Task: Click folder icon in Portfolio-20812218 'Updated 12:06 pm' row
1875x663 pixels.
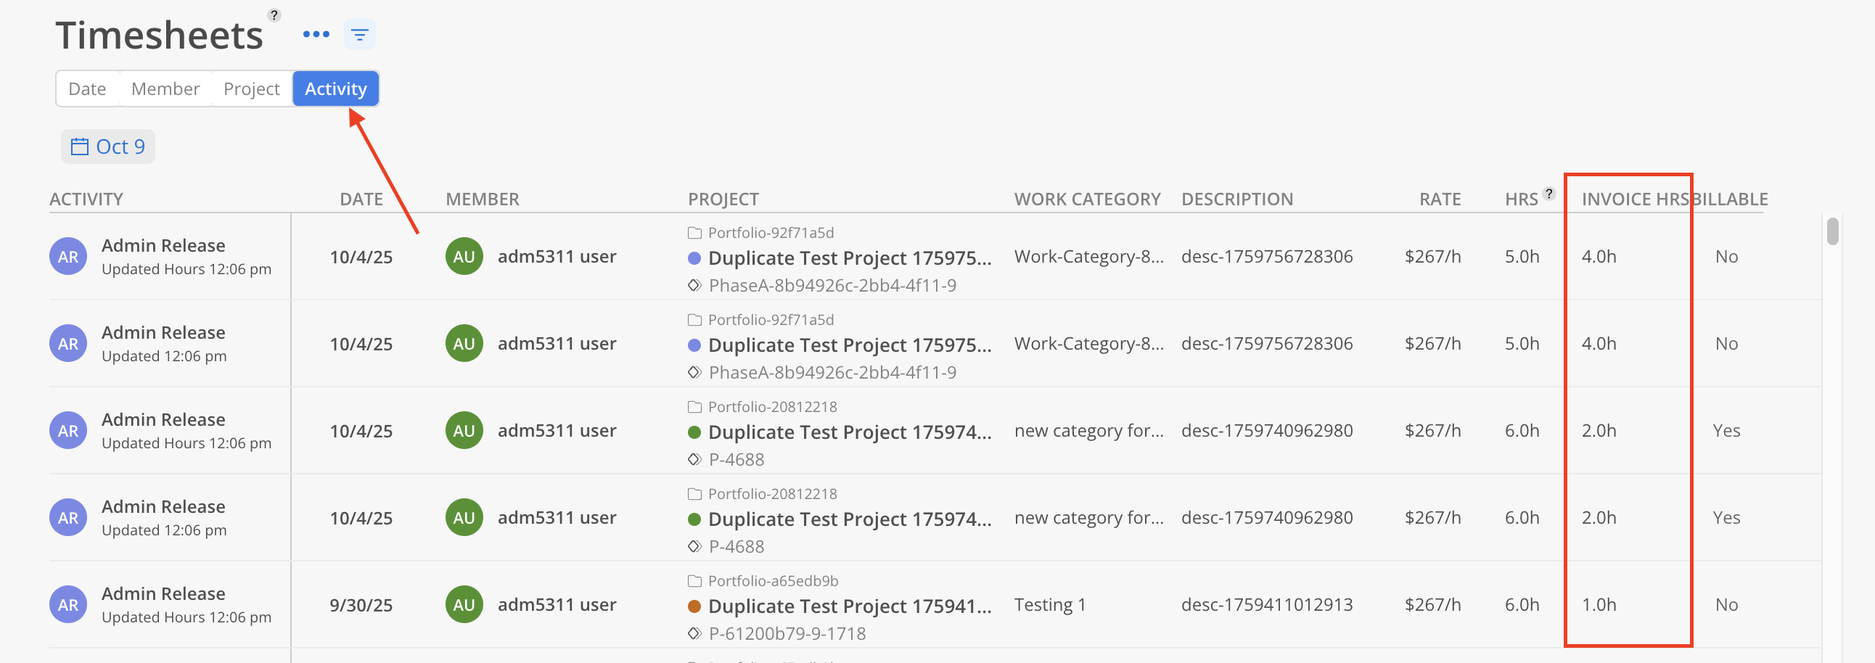Action: [x=694, y=493]
